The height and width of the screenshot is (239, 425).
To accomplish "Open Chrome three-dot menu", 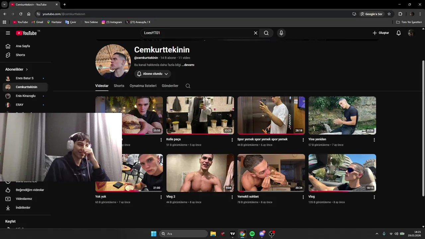I will click(420, 14).
